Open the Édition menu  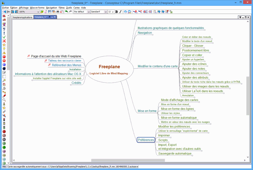(14, 7)
